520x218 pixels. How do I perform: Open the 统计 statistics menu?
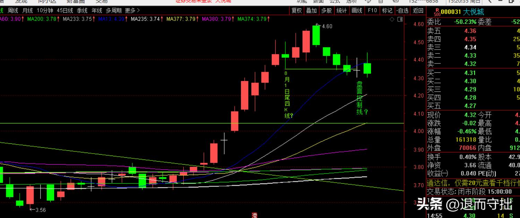(x=341, y=11)
